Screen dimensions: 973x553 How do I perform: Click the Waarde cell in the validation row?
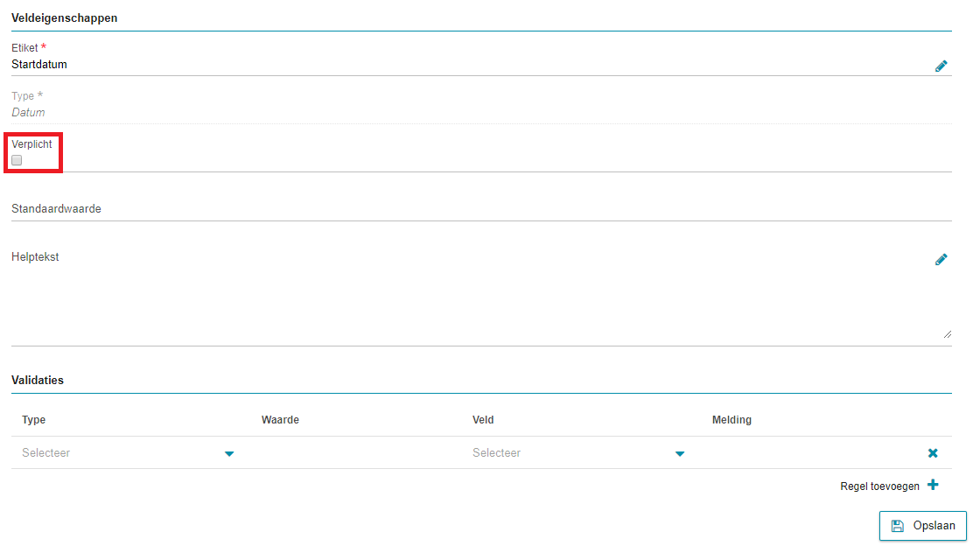(361, 453)
